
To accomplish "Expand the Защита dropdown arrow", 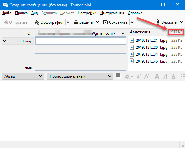I will (x=97, y=22).
